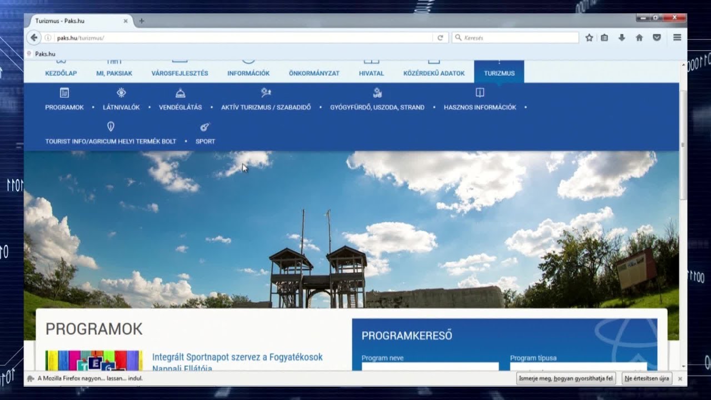Open the downloads arrow icon

(x=622, y=38)
